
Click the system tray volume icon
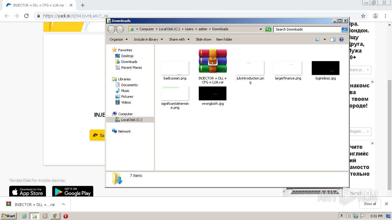pos(348,216)
